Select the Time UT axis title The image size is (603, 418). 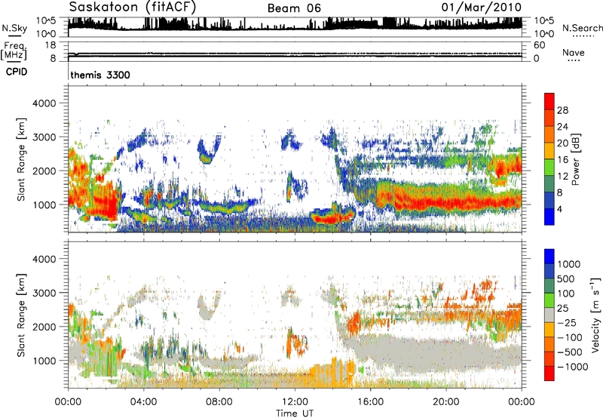(295, 413)
